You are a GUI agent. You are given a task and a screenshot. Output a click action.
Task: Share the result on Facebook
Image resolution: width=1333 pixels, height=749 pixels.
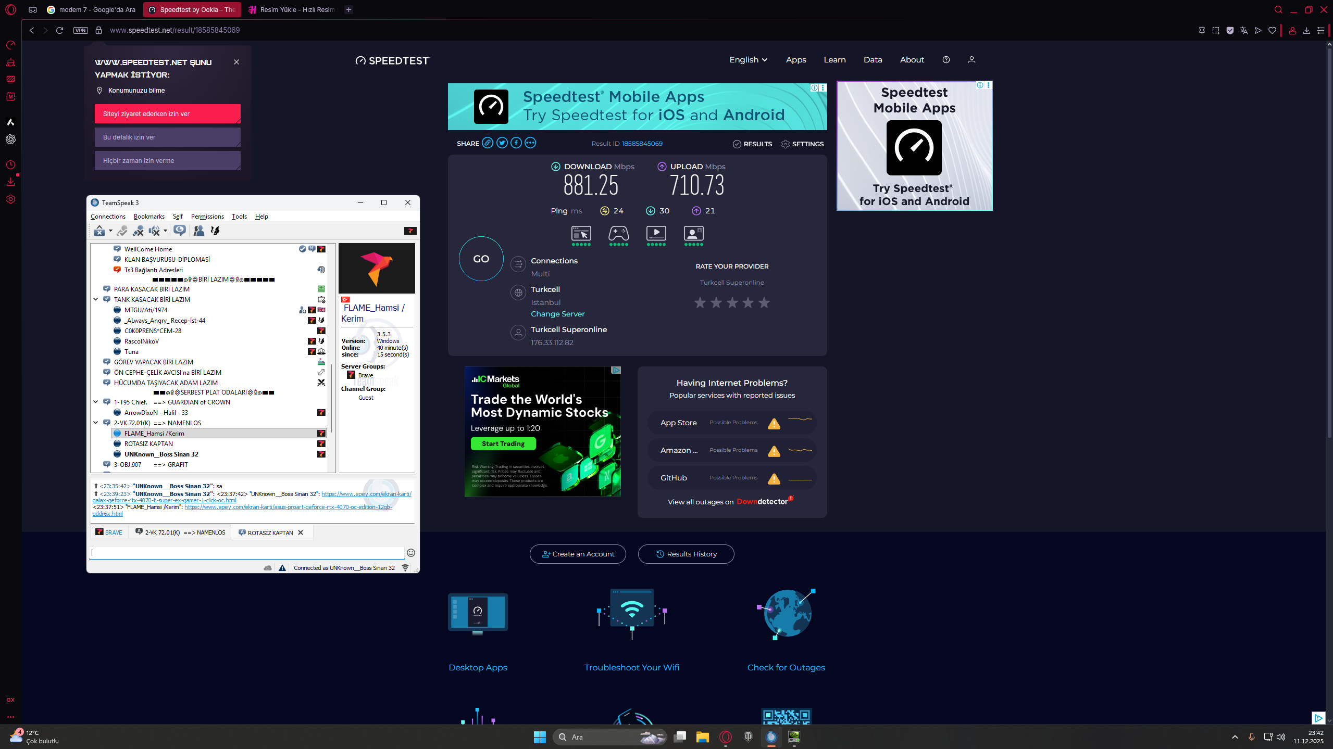pyautogui.click(x=516, y=143)
